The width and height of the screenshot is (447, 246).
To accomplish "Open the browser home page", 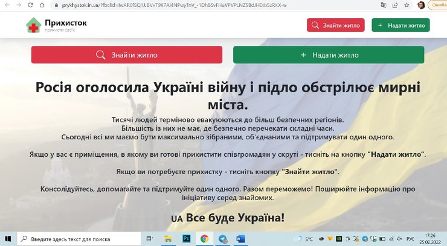I will (42, 5).
